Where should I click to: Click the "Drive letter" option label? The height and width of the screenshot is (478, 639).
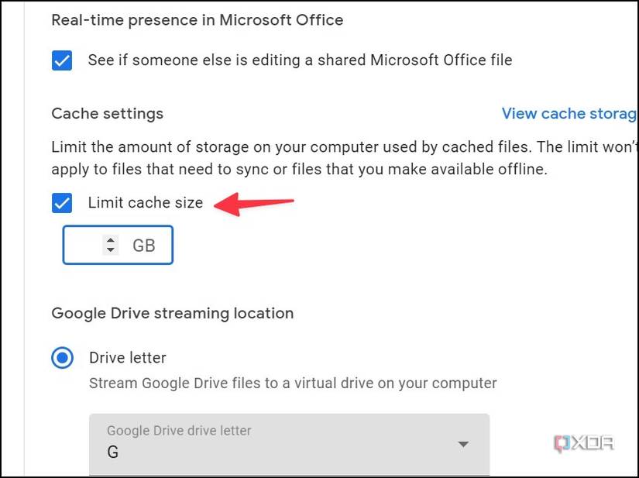click(128, 358)
